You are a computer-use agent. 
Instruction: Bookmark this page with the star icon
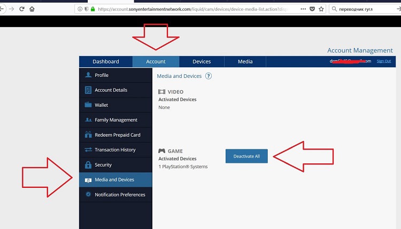point(321,9)
